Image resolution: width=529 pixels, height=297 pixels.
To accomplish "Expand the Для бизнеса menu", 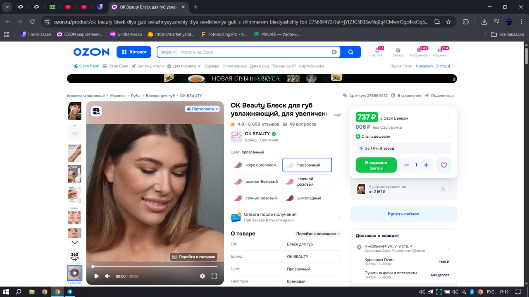I will point(184,66).
